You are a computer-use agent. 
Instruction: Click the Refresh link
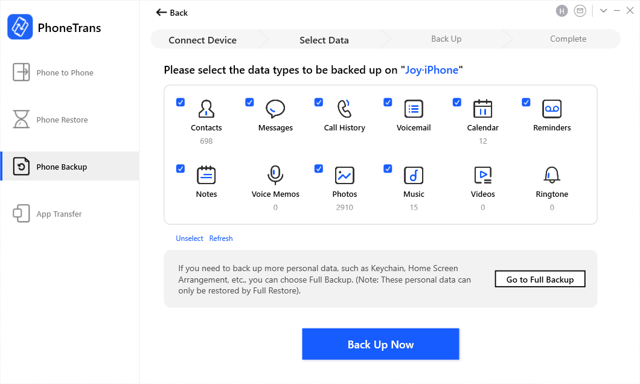click(221, 238)
